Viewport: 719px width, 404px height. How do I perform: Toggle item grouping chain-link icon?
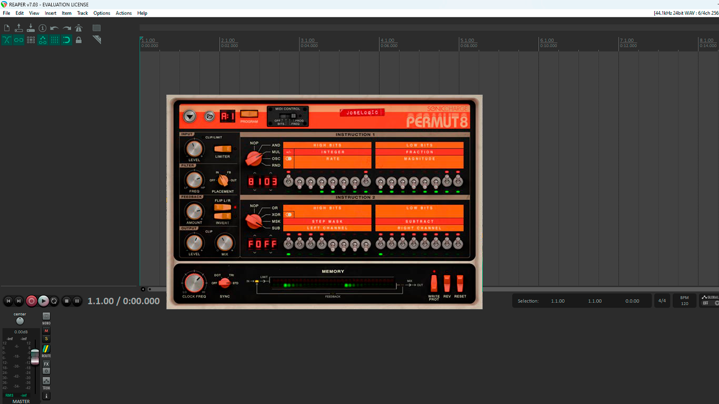point(19,40)
